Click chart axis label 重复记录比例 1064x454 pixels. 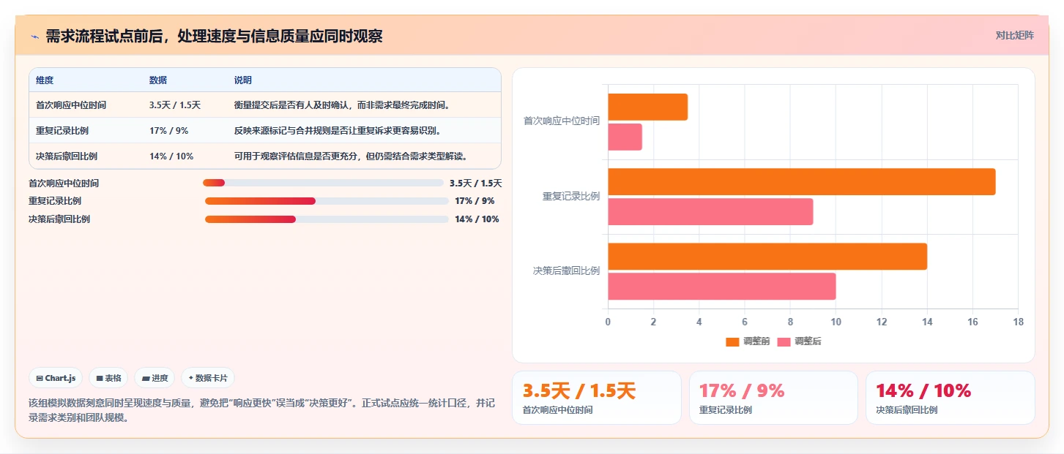570,196
